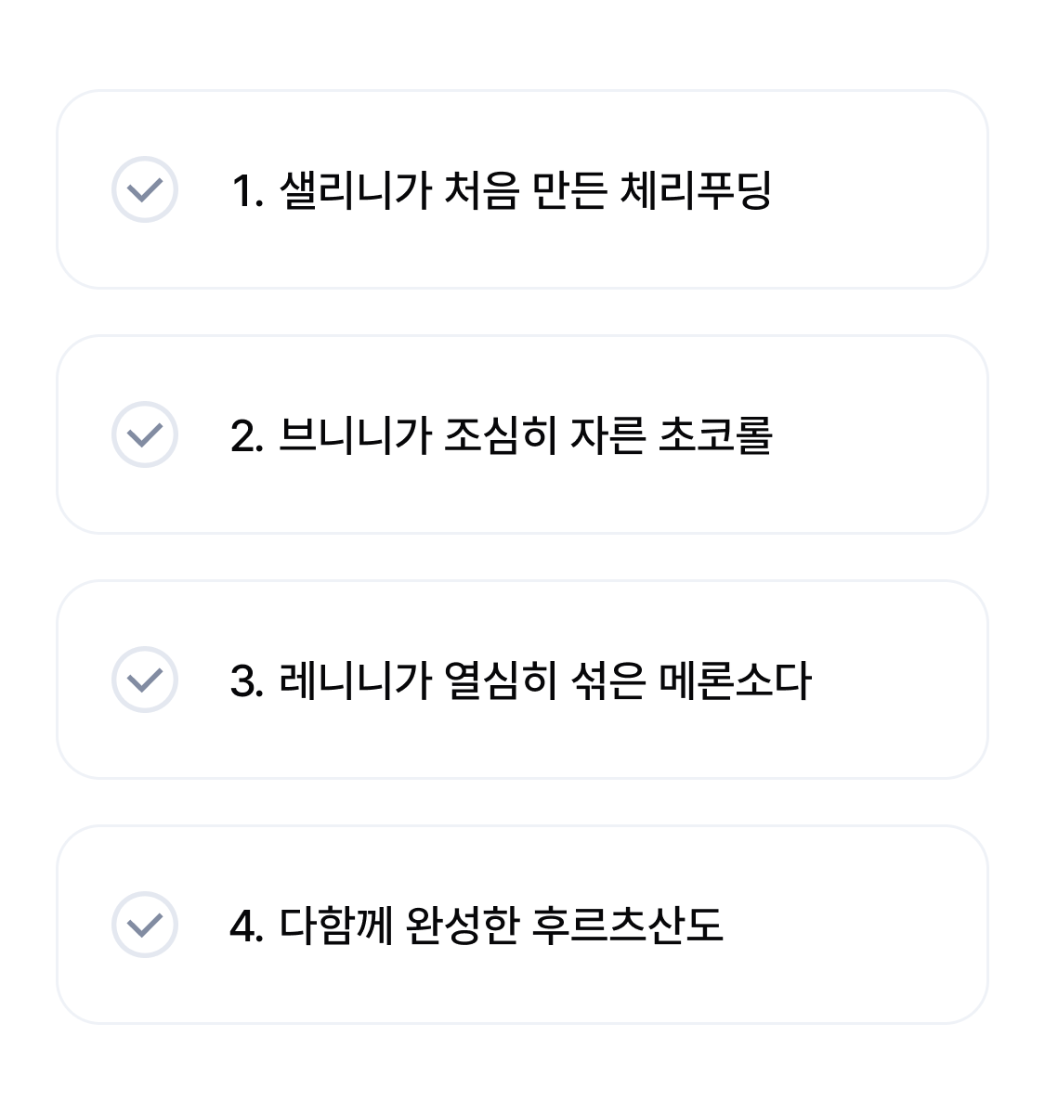The width and height of the screenshot is (1045, 1114).
Task: Click the word 샐리니가 in the first card
Action: [355, 190]
